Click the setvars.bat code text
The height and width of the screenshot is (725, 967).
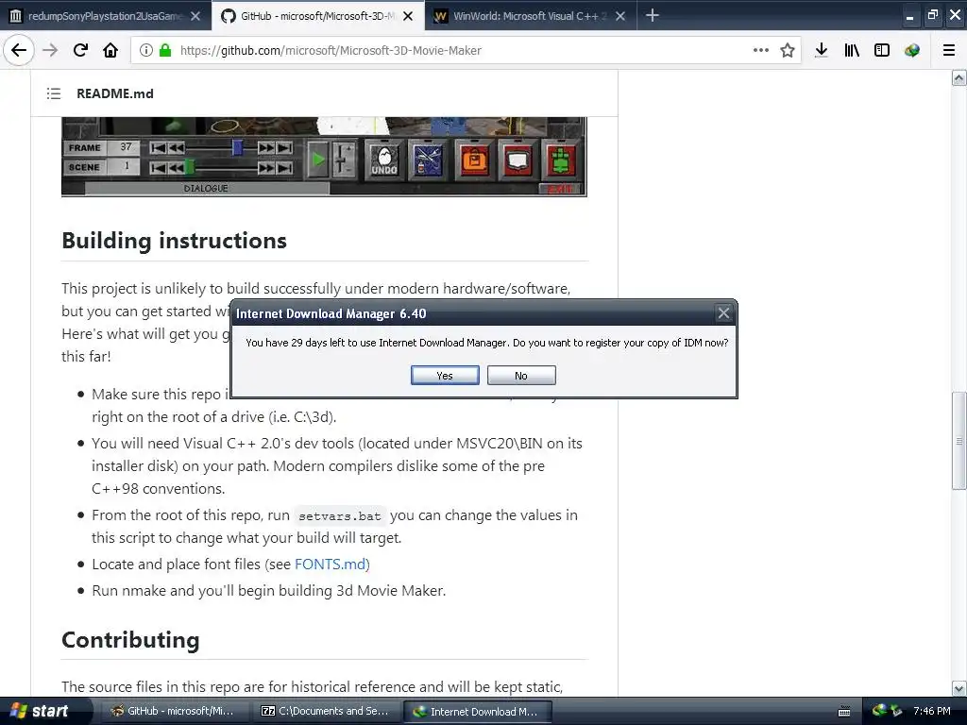coord(340,516)
